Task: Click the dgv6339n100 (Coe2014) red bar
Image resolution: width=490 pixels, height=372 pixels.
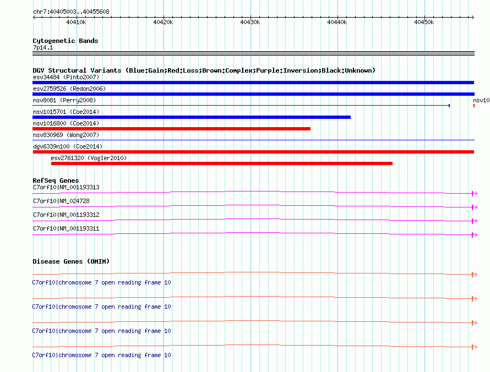Action: (253, 152)
